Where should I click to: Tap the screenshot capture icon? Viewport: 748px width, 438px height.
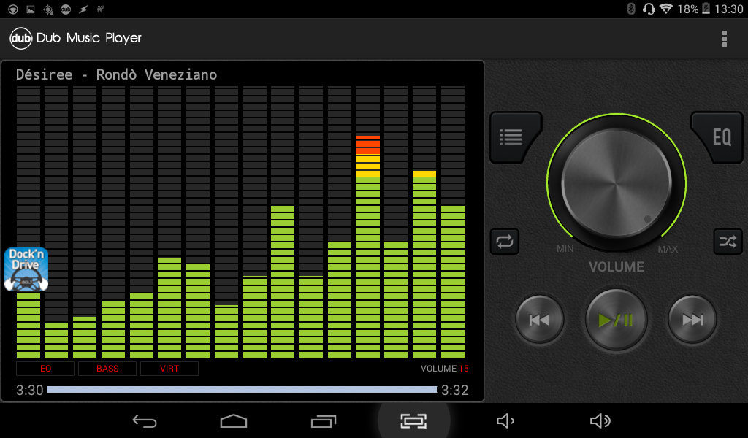(x=413, y=421)
